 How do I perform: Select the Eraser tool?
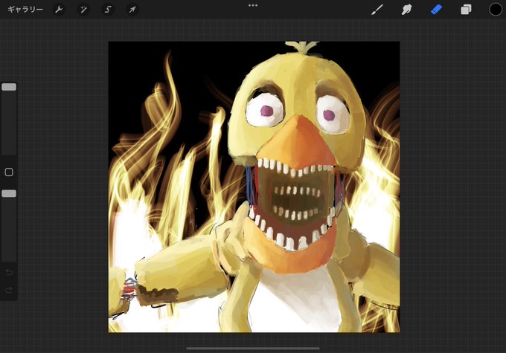click(x=436, y=10)
